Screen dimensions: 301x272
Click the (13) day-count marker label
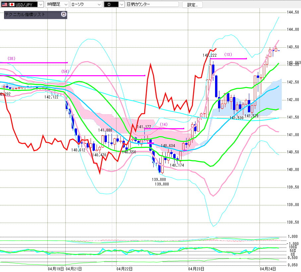(228, 55)
